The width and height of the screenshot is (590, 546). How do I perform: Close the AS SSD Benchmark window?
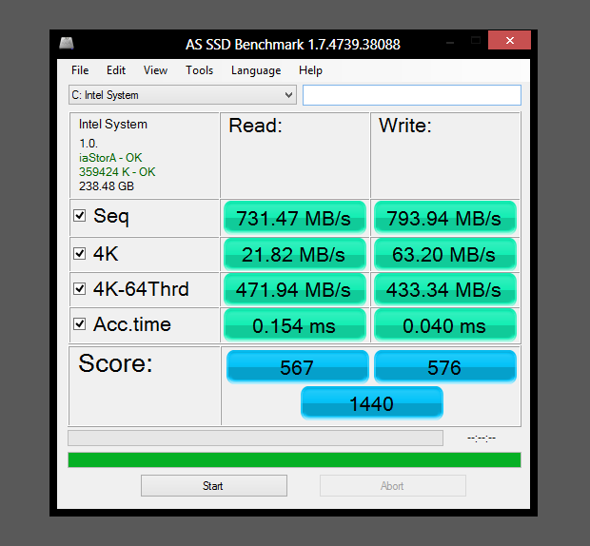[509, 40]
